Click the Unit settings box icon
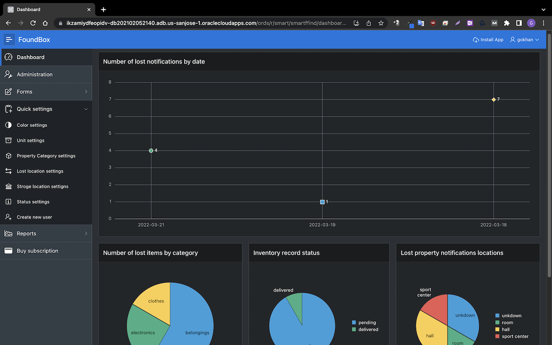The width and height of the screenshot is (552, 345). point(8,141)
